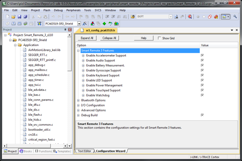Click the Open file folder icon

point(13,17)
